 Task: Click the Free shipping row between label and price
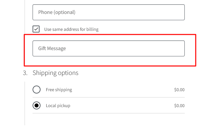[123, 90]
